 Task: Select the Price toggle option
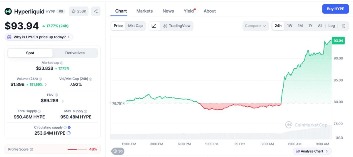tap(118, 26)
